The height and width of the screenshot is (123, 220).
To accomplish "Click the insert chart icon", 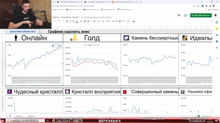I will (x=120, y=21).
